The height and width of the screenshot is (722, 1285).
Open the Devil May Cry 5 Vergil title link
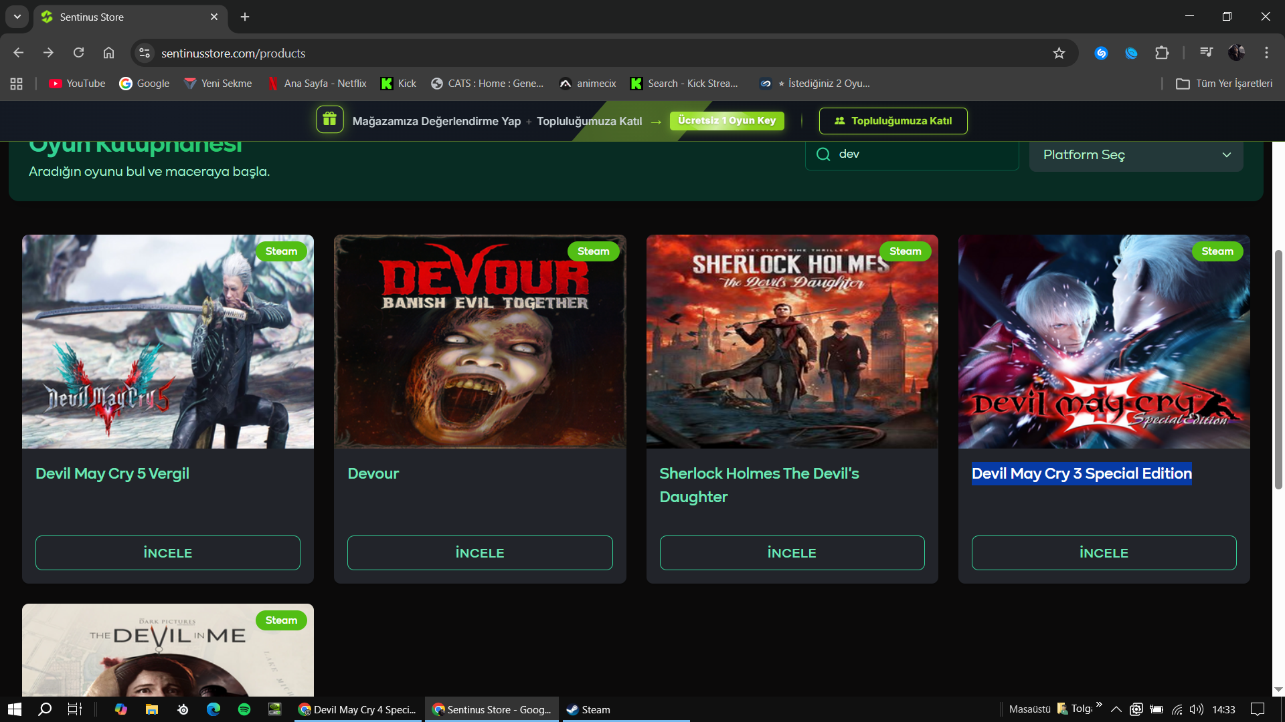112,473
